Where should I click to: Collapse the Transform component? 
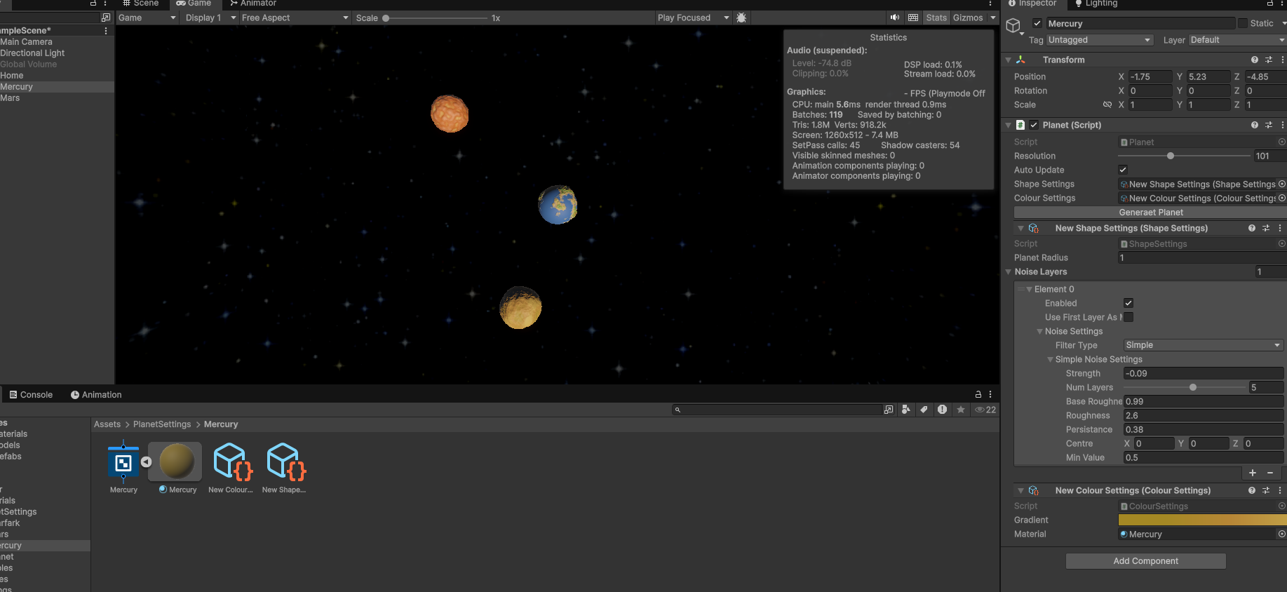point(1009,60)
